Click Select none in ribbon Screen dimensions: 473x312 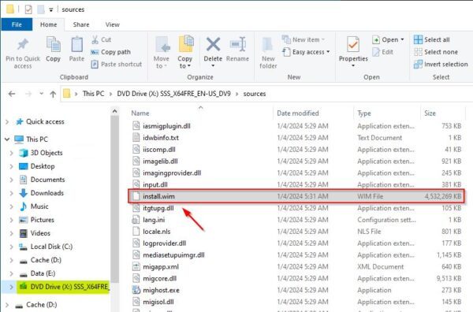tap(436, 52)
